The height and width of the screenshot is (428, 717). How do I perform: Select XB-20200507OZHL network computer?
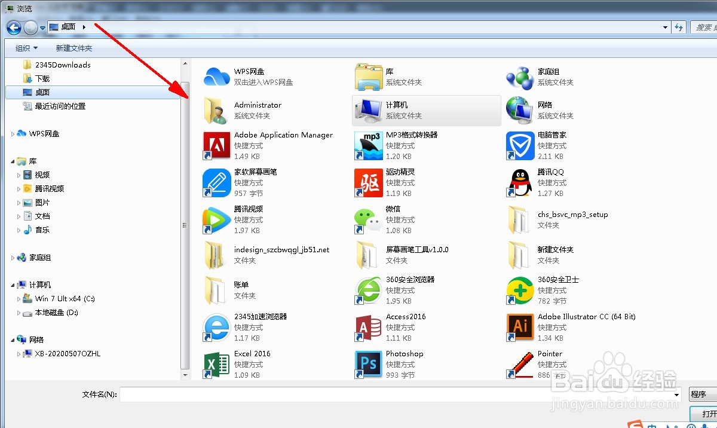(68, 354)
